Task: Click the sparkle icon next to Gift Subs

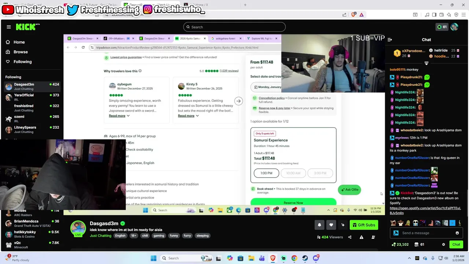Action: [343, 225]
